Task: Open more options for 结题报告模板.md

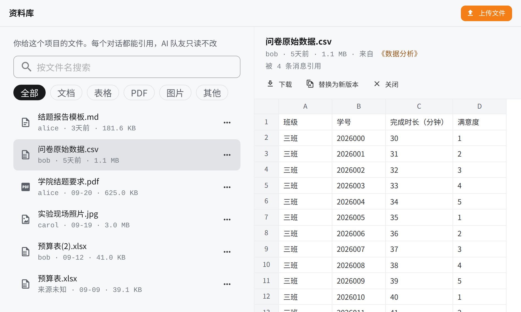Action: tap(227, 123)
